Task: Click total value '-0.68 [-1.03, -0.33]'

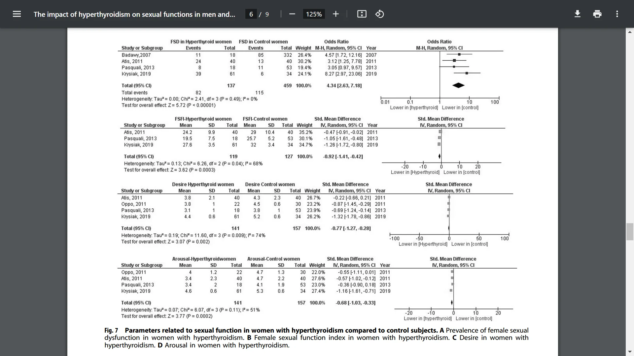Action: click(x=355, y=303)
